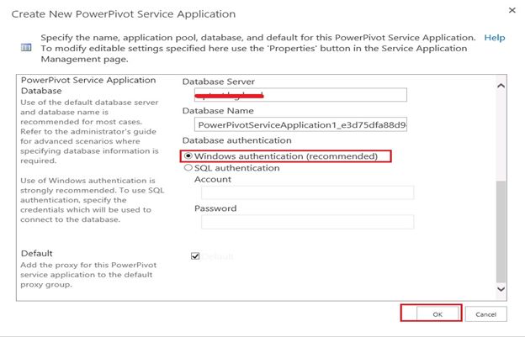
Task: Click the Account input field
Action: pyautogui.click(x=304, y=192)
